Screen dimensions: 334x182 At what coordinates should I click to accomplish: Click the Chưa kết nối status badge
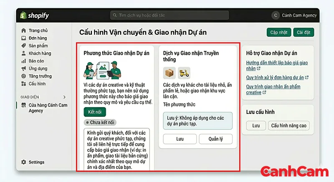click(100, 122)
